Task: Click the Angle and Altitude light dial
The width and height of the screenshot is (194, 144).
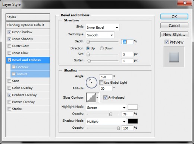Action: 91,83
